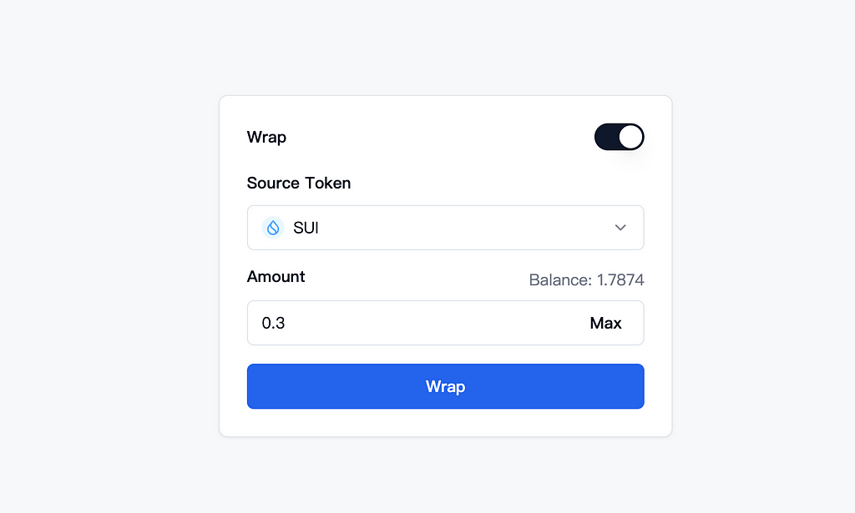Click the Wrap label beside the toggle
855x513 pixels.
(266, 138)
